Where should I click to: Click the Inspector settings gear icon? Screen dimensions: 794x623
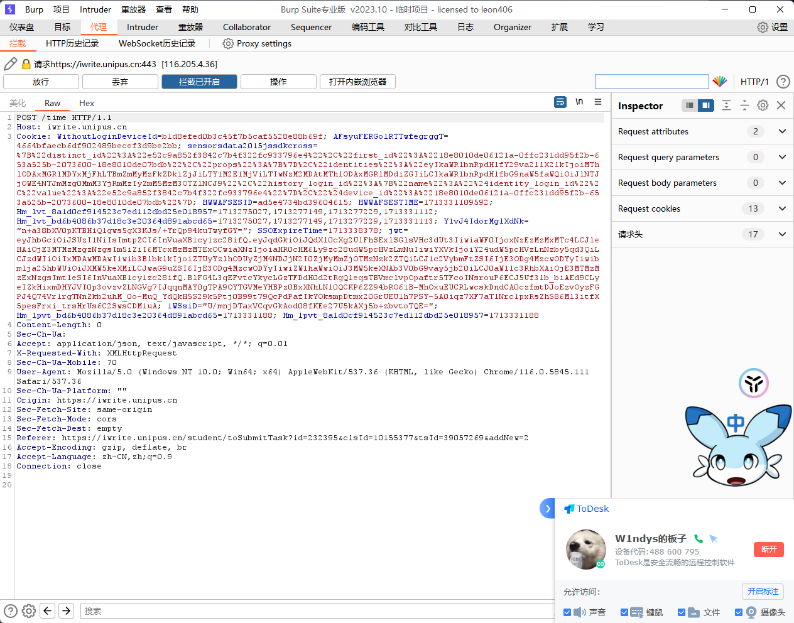pyautogui.click(x=763, y=106)
